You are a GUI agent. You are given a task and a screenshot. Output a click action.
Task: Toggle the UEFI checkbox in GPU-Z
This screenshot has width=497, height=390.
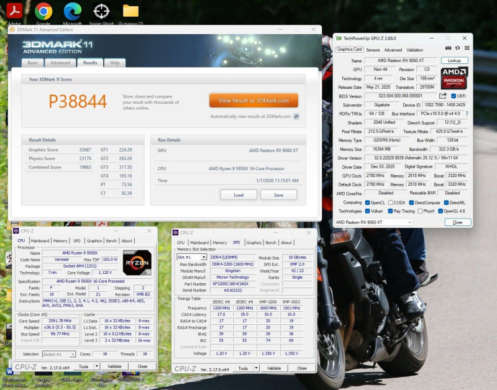pyautogui.click(x=454, y=96)
